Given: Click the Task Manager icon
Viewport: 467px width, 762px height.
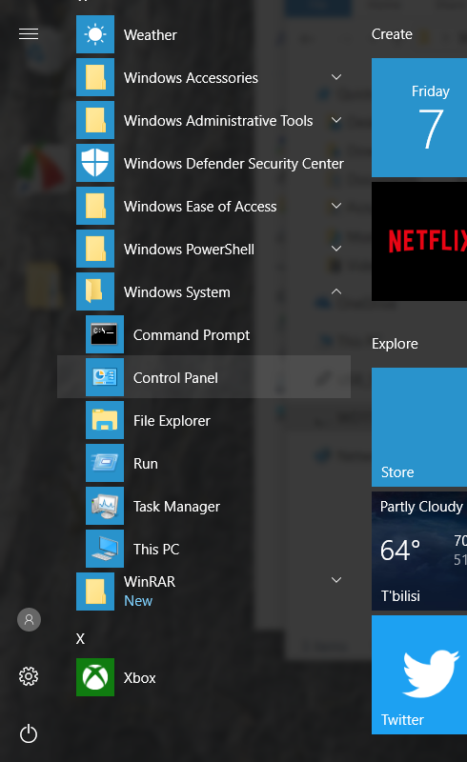Looking at the screenshot, I should point(105,506).
